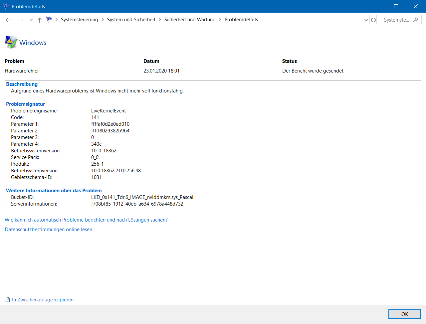
Task: Select code value 141
Action: pyautogui.click(x=95, y=117)
